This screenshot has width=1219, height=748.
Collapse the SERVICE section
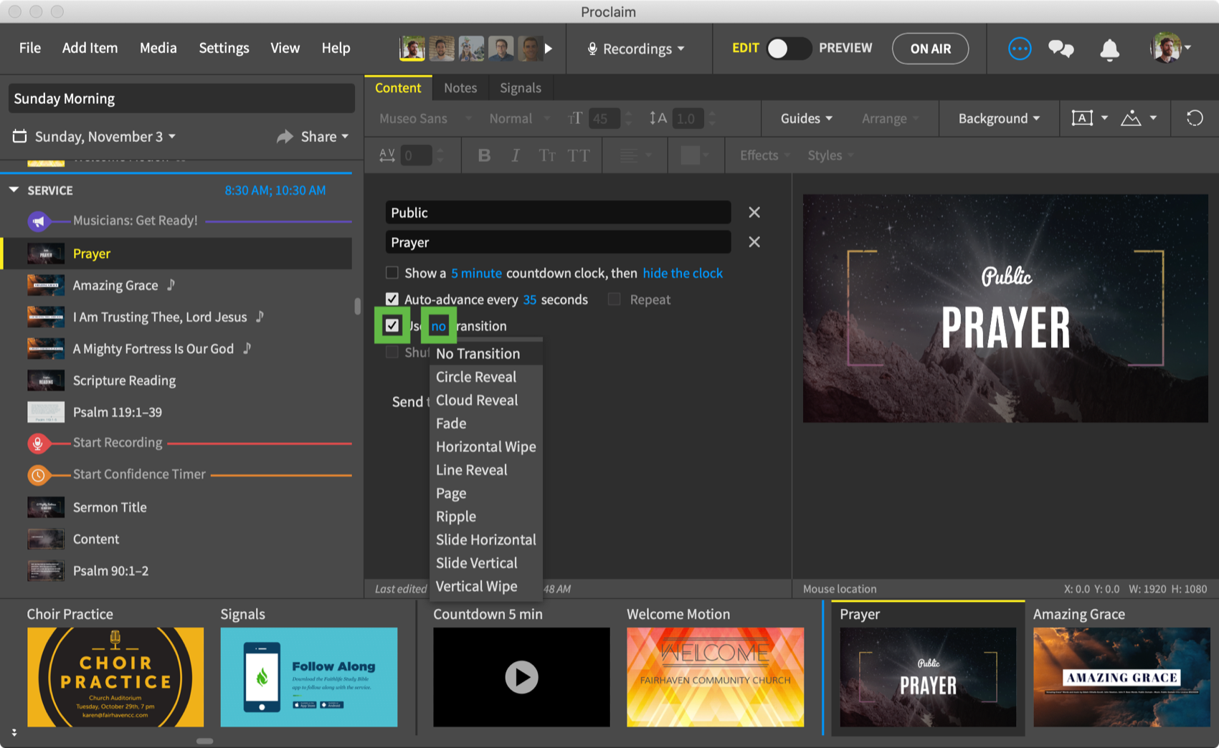14,190
